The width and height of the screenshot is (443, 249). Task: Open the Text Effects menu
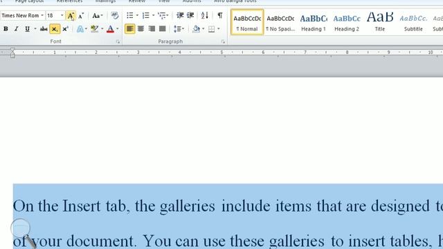[x=82, y=29]
